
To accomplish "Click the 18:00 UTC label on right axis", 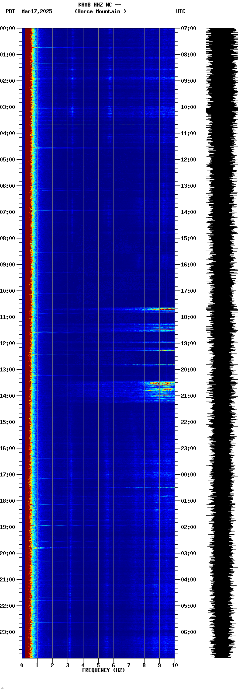I will [189, 317].
